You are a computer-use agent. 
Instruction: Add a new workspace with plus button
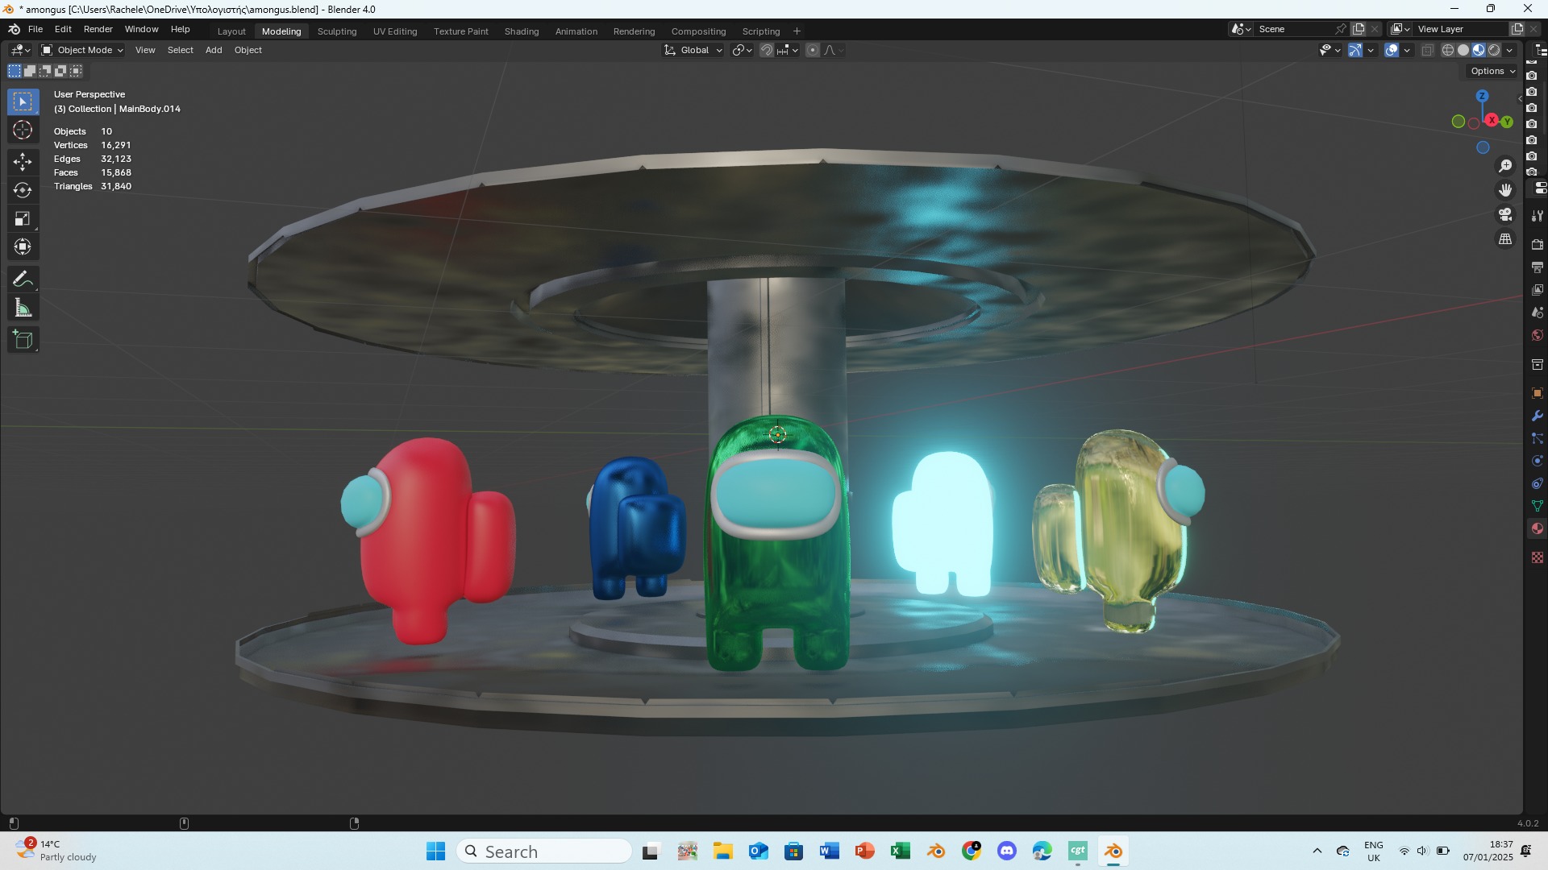pyautogui.click(x=797, y=31)
